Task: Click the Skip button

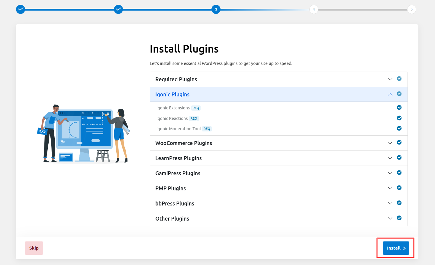Action: point(34,248)
